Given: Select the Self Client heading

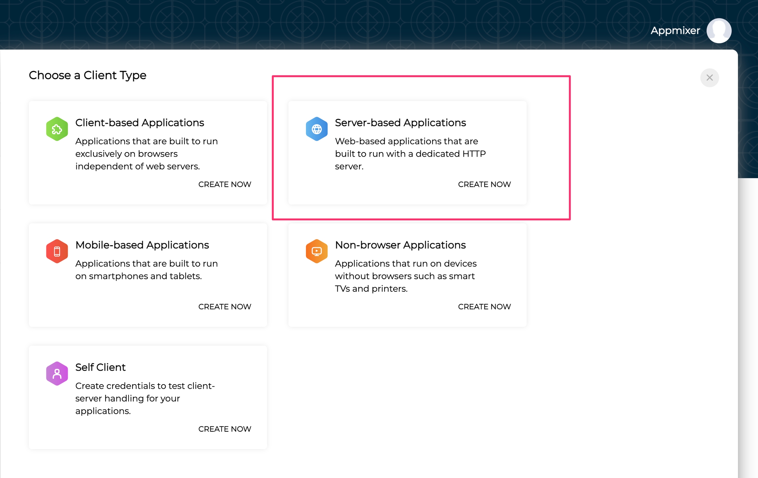Looking at the screenshot, I should click(x=100, y=367).
